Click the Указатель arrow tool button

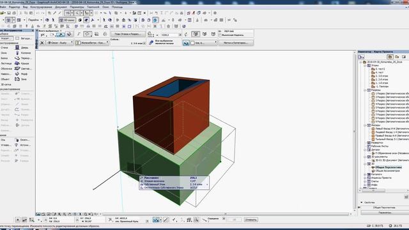coord(6,38)
